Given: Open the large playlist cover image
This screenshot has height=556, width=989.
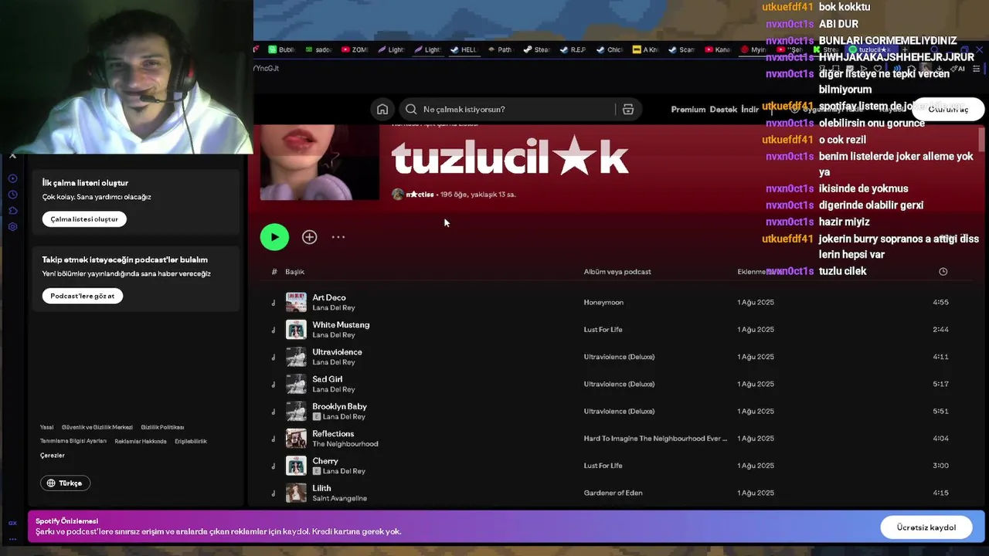Looking at the screenshot, I should click(x=318, y=163).
